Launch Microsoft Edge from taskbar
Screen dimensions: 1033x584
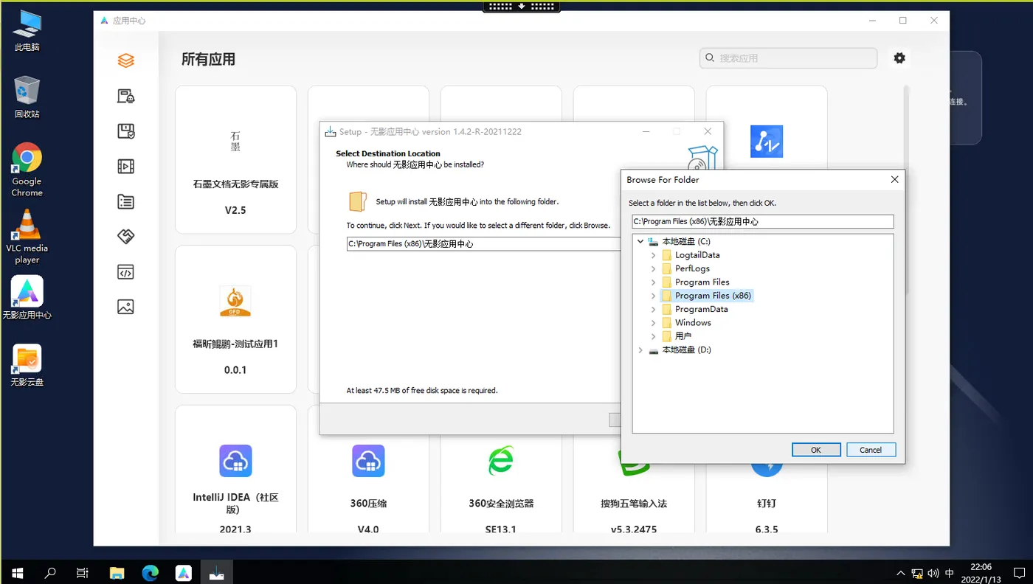(150, 572)
